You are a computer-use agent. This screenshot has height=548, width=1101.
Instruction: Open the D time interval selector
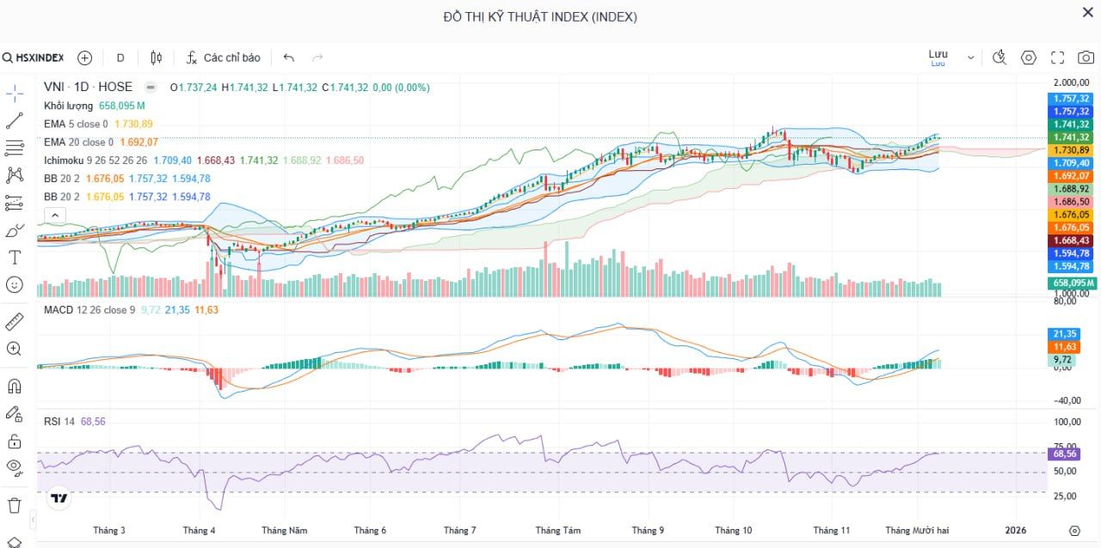click(x=120, y=58)
